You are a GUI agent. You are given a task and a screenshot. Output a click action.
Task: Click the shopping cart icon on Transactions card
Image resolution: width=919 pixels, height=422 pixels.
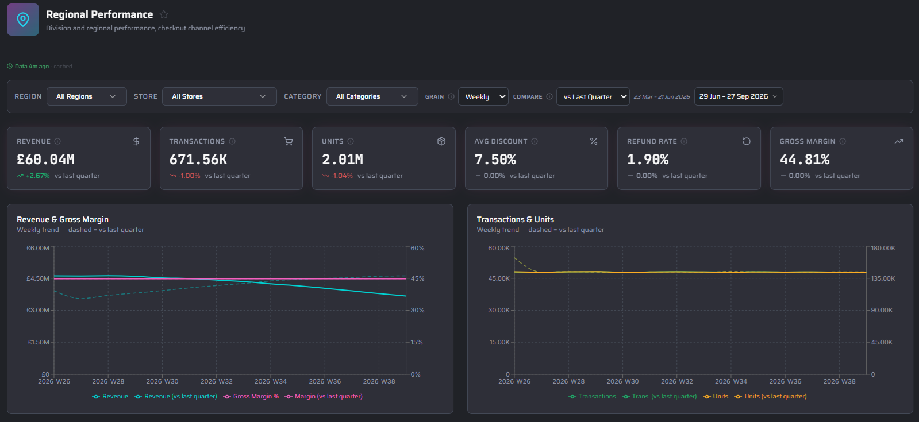[289, 141]
